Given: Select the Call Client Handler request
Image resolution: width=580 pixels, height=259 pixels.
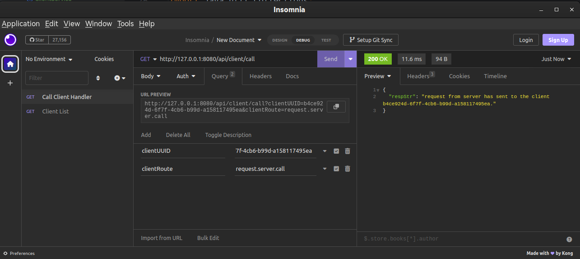Looking at the screenshot, I should 77,97.
